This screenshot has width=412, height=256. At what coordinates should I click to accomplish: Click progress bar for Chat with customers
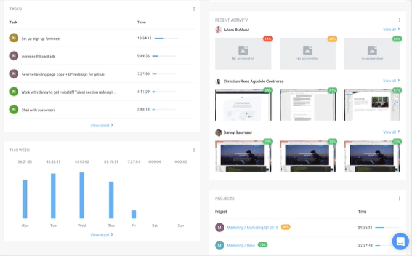coord(164,110)
